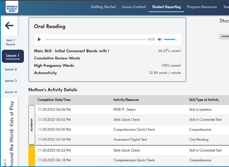Open the Assessment Digital Text activity
The image size is (229, 167).
pos(130,140)
